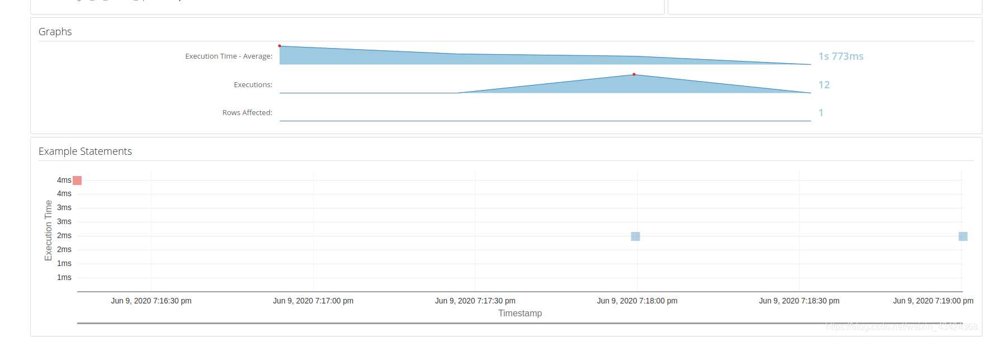The height and width of the screenshot is (337, 983).
Task: Click the Jun 9, 2020 7:19:00 pm tick label
Action: click(933, 301)
